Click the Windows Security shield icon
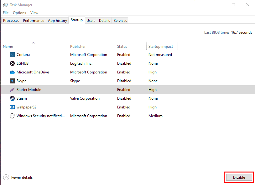Image resolution: width=255 pixels, height=185 pixels. pyautogui.click(x=12, y=116)
